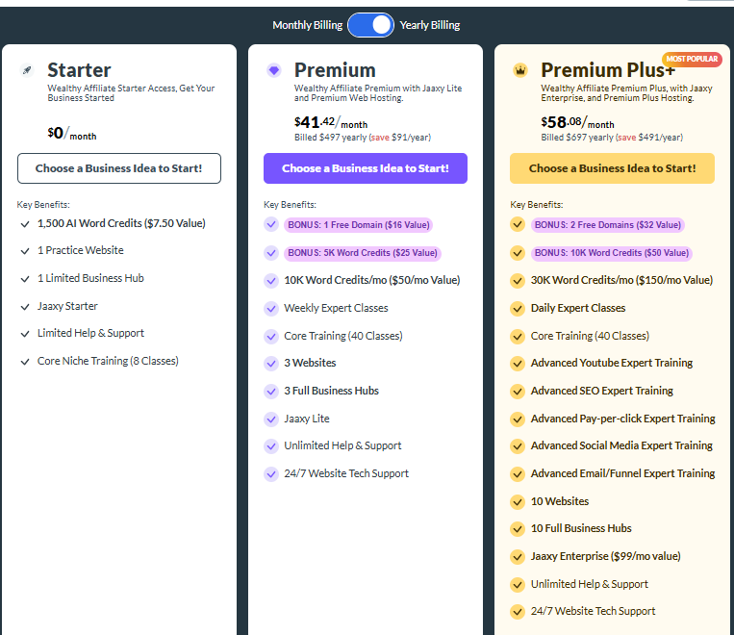This screenshot has width=734, height=635.
Task: Click '30K Word Credits/mo ($150/mo Value)' text
Action: 621,280
